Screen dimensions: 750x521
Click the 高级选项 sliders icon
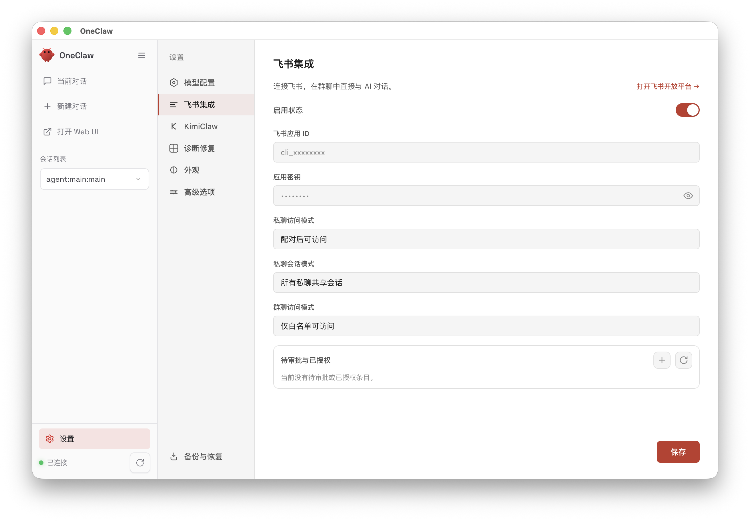pos(173,192)
